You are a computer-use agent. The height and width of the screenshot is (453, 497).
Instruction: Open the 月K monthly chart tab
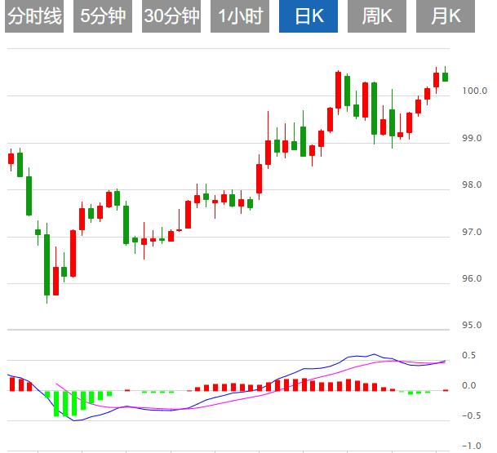pyautogui.click(x=446, y=16)
